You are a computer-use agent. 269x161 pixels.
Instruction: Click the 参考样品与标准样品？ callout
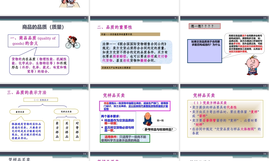point(160,129)
